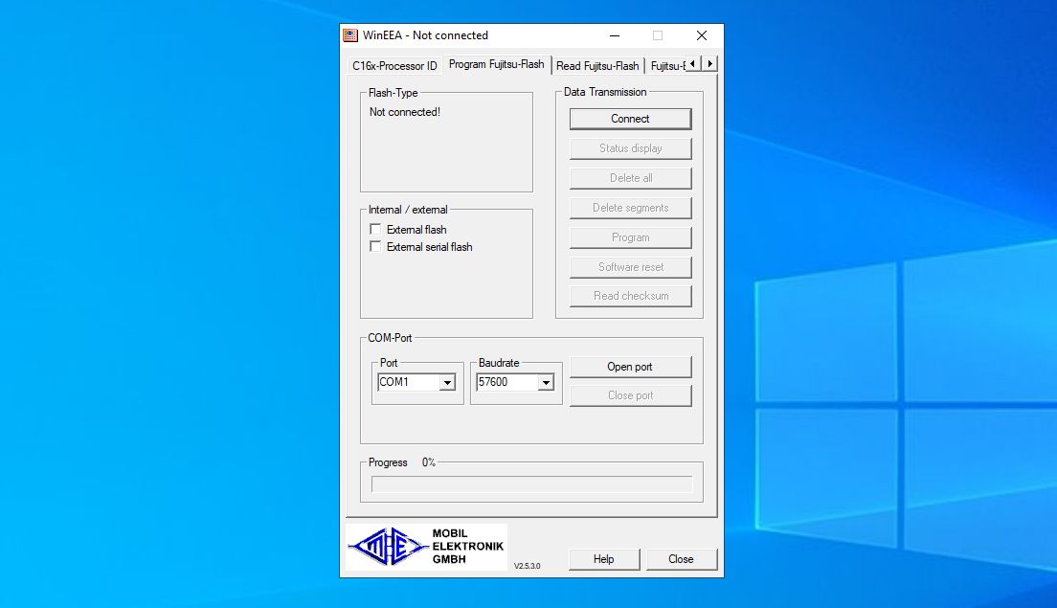This screenshot has height=608, width=1057.
Task: Click the right tab scroll arrow
Action: click(708, 63)
